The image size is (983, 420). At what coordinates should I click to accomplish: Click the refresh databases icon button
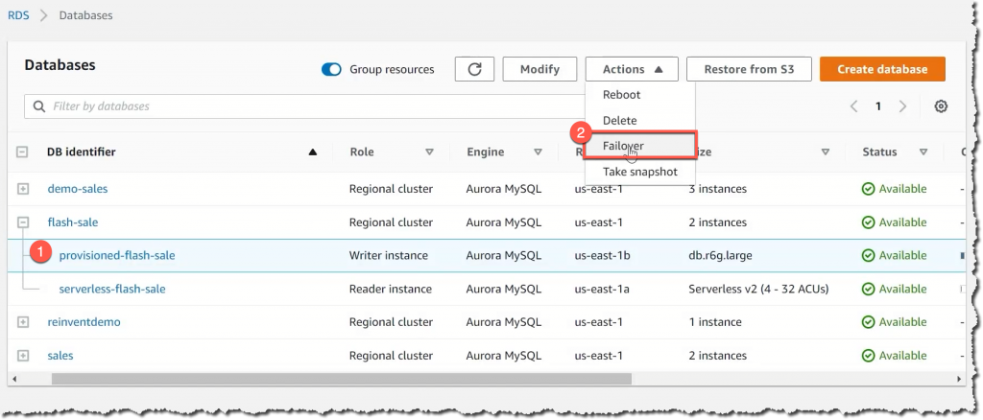[474, 69]
